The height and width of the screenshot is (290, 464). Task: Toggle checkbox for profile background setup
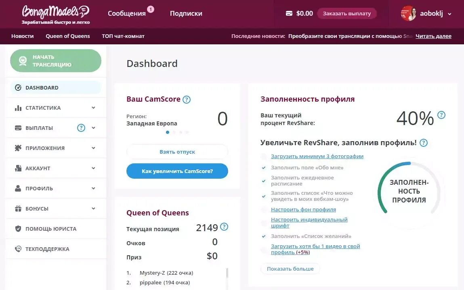(264, 210)
